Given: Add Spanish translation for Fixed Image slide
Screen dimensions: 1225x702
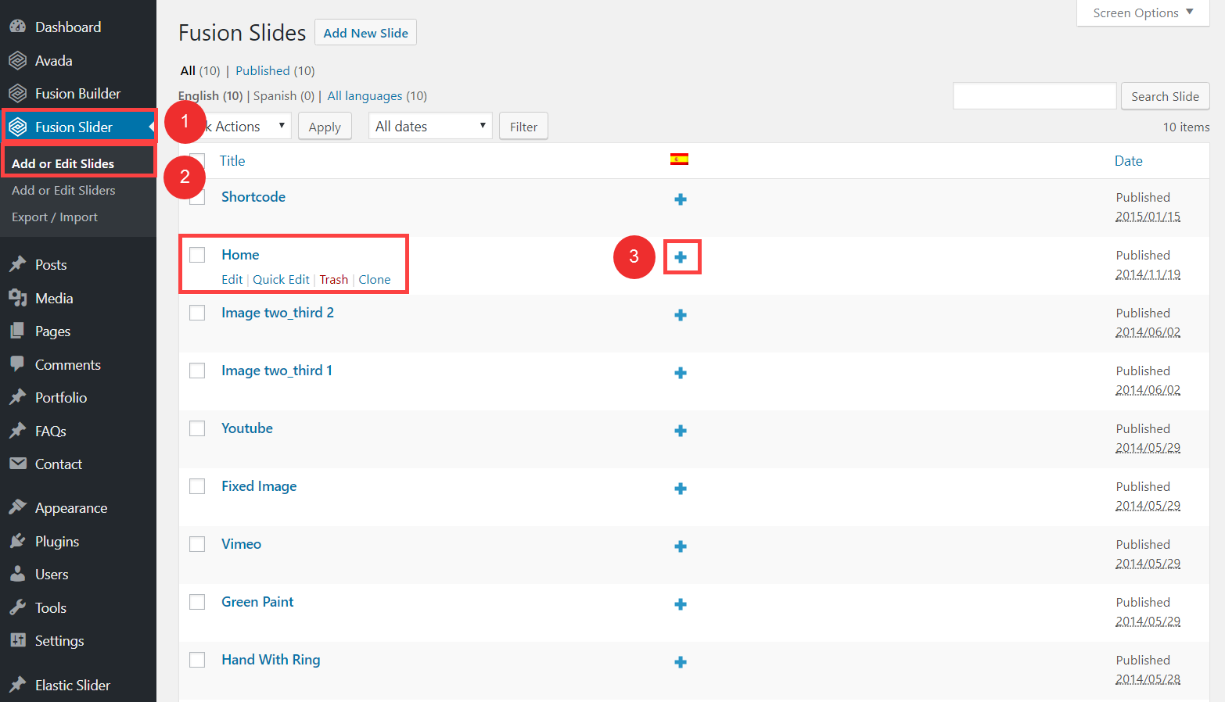Looking at the screenshot, I should point(681,489).
